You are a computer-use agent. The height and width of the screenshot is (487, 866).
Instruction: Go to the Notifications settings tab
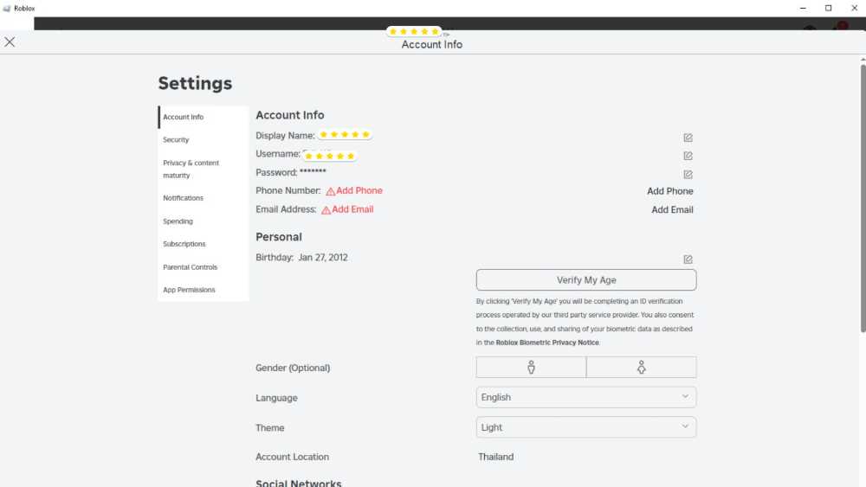pos(204,198)
